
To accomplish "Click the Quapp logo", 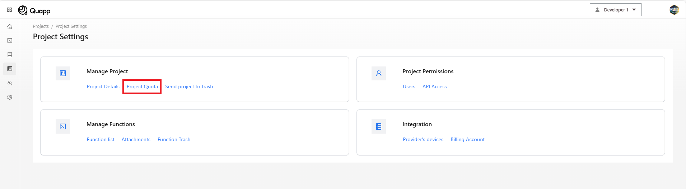I will (x=34, y=10).
